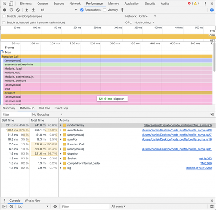Image resolution: width=216 pixels, height=210 pixels.
Task: Click the reload and profile icon
Action: point(11,10)
